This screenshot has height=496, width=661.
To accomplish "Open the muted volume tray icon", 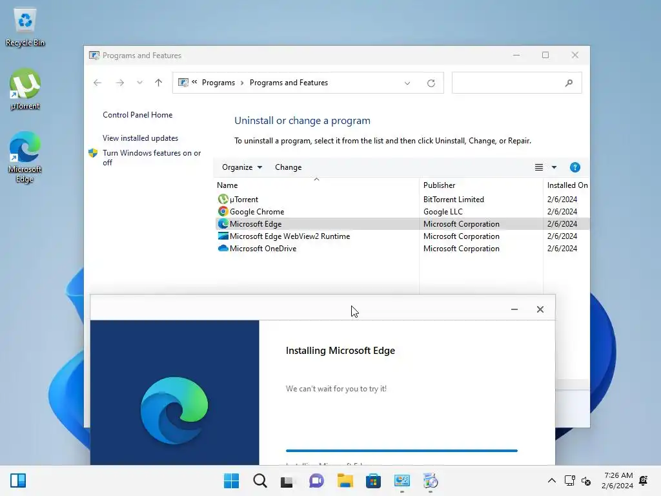I will click(x=586, y=480).
